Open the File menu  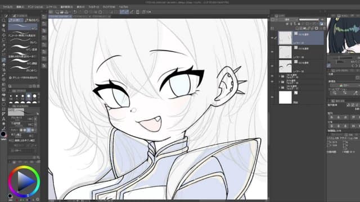click(7, 7)
